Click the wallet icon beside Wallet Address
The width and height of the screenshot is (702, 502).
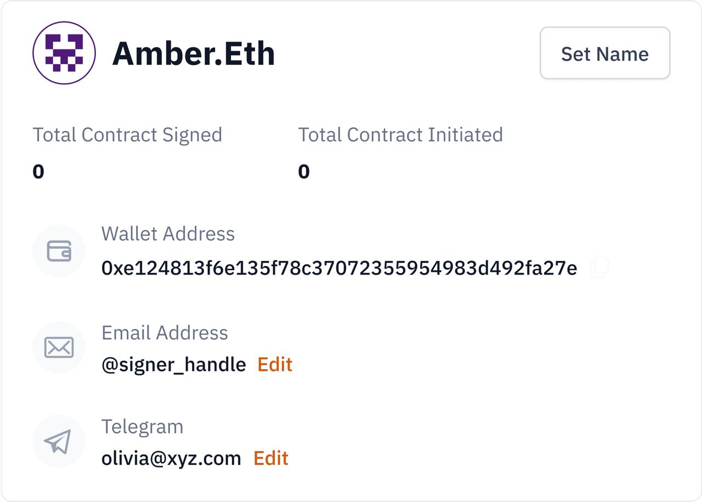[x=59, y=251]
